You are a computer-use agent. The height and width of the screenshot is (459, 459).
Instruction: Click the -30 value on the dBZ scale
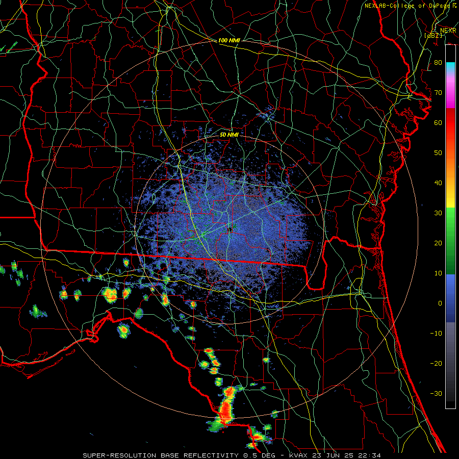[436, 393]
